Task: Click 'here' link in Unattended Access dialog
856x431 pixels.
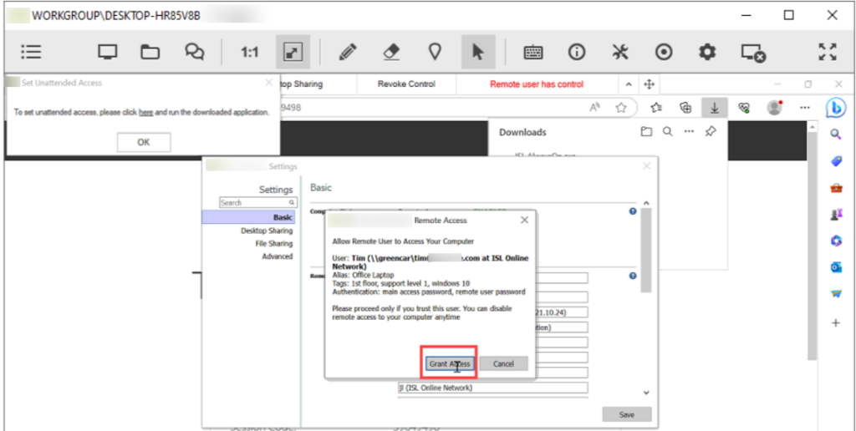Action: coord(145,112)
